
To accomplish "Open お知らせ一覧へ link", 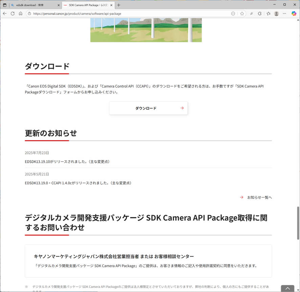I will (x=259, y=197).
